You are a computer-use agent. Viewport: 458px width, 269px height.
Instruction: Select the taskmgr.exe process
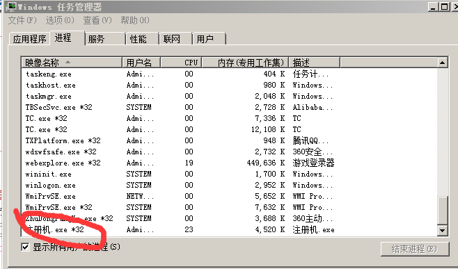tap(229, 96)
